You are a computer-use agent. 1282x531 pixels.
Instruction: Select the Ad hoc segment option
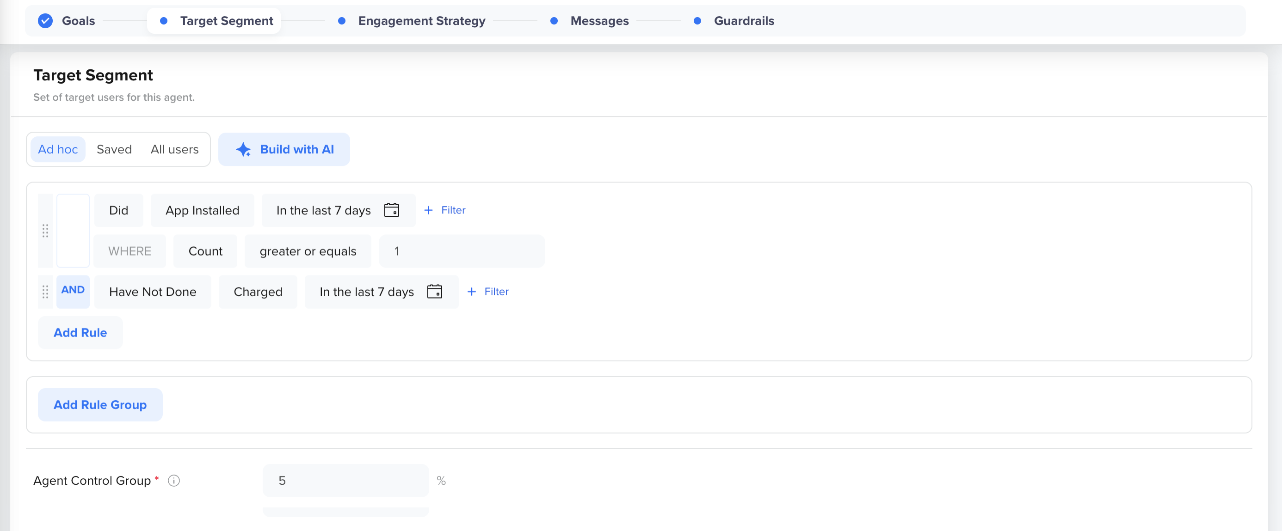tap(58, 150)
